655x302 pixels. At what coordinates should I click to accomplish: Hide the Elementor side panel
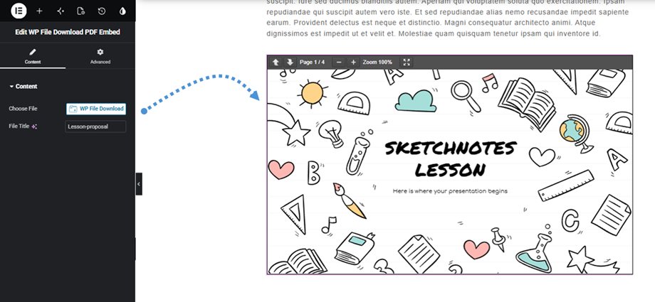point(139,184)
